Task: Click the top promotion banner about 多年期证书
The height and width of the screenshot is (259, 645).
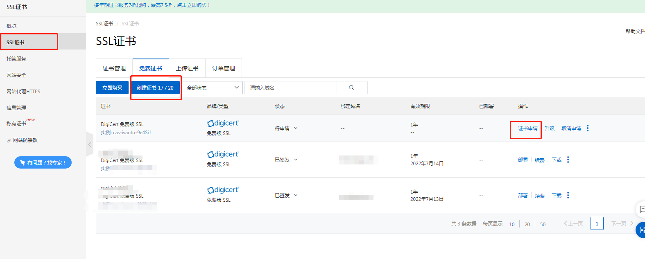Action: [x=152, y=5]
